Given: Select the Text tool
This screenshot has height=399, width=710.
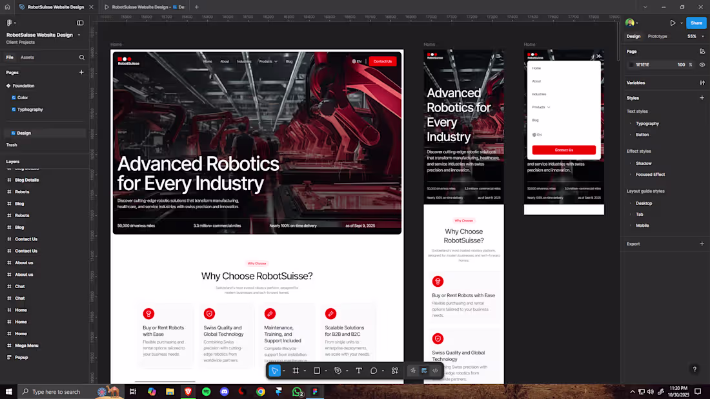Looking at the screenshot, I should [x=358, y=371].
